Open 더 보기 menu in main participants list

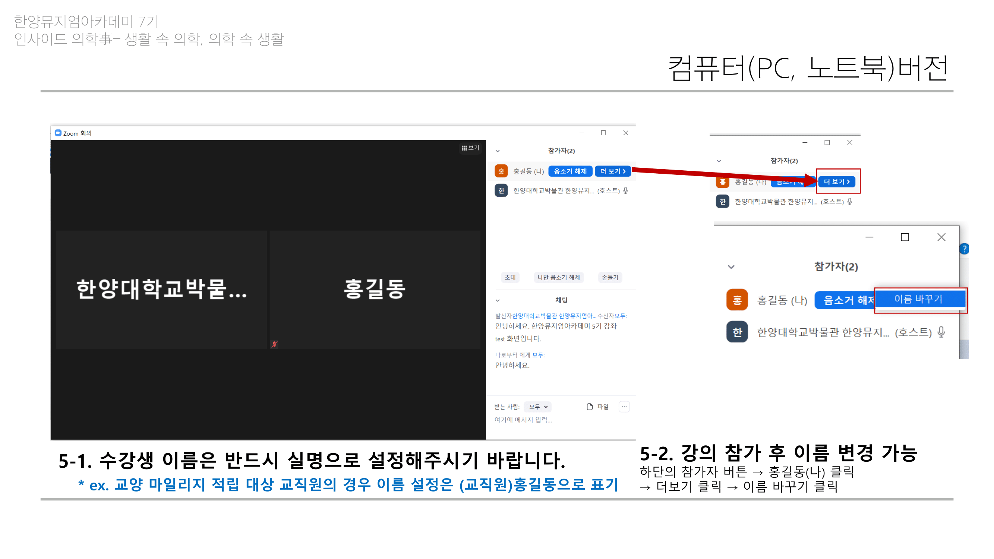pyautogui.click(x=613, y=171)
